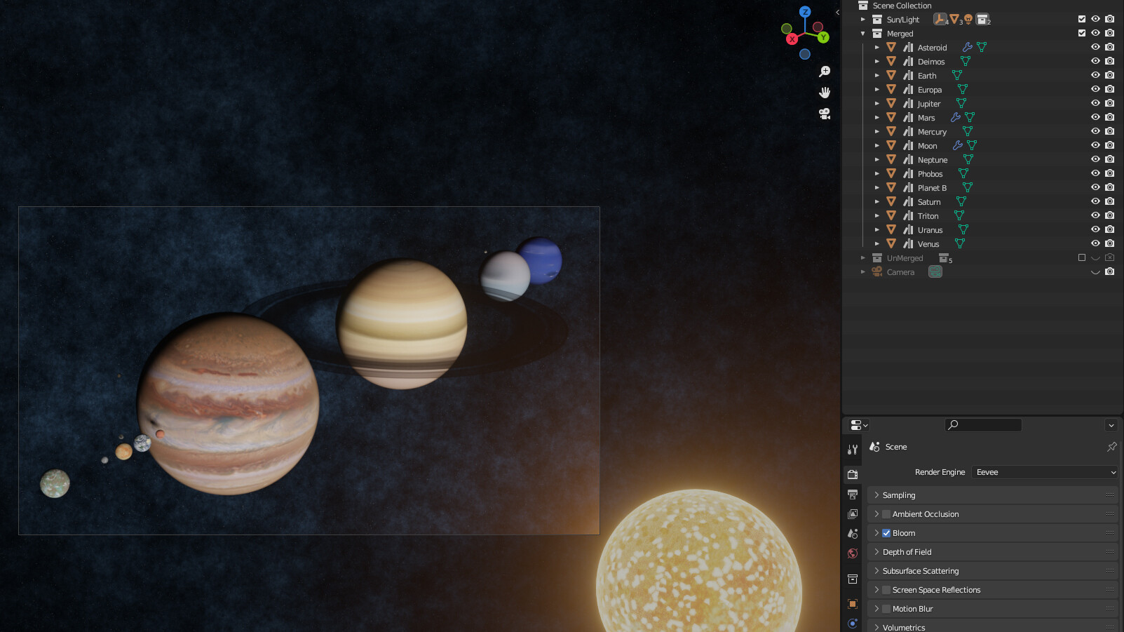Expand the Sun/Light collection
The image size is (1124, 632).
point(863,20)
